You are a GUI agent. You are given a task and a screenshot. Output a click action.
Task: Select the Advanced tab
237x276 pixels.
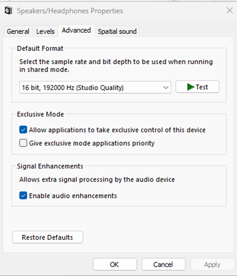(x=76, y=31)
